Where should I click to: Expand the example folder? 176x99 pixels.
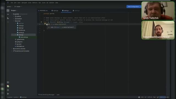tap(14, 19)
